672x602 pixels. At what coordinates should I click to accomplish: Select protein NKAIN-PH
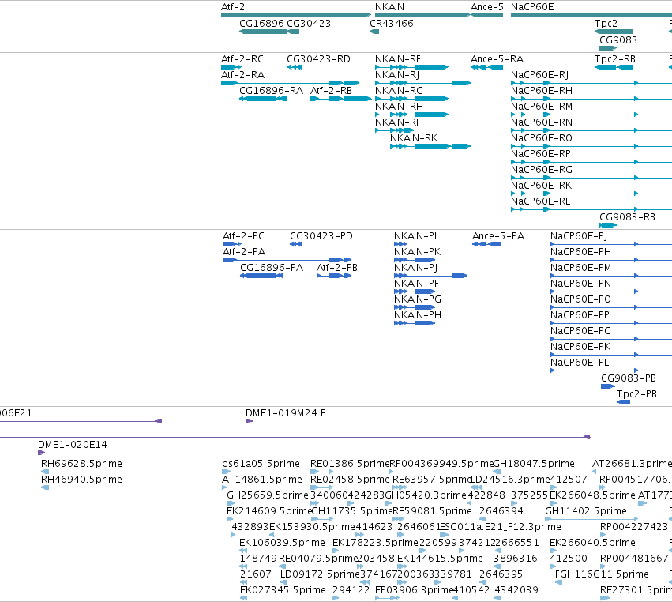[x=415, y=323]
